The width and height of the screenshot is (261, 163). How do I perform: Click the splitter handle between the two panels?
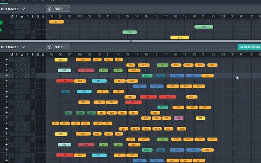click(x=131, y=41)
